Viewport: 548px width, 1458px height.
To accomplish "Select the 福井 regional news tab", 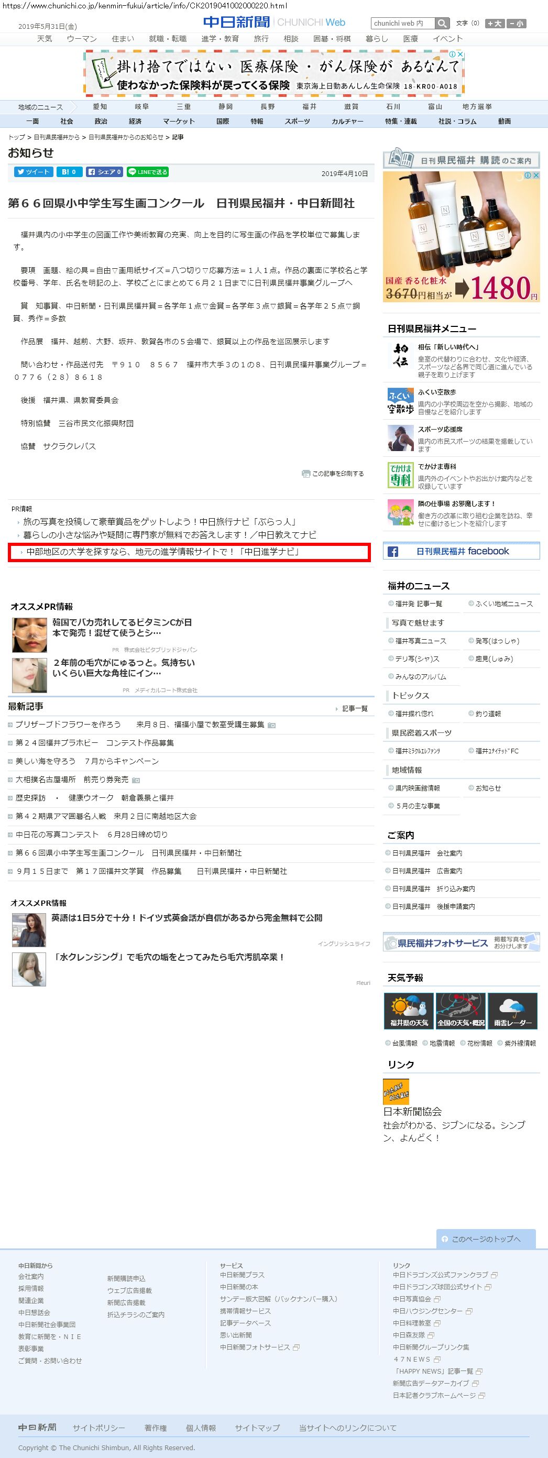I will (309, 106).
